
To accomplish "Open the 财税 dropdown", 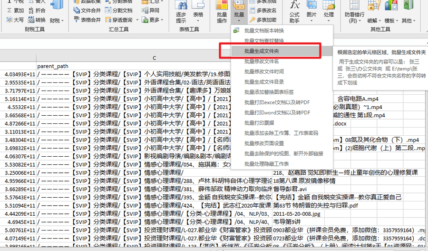I will point(57,20).
